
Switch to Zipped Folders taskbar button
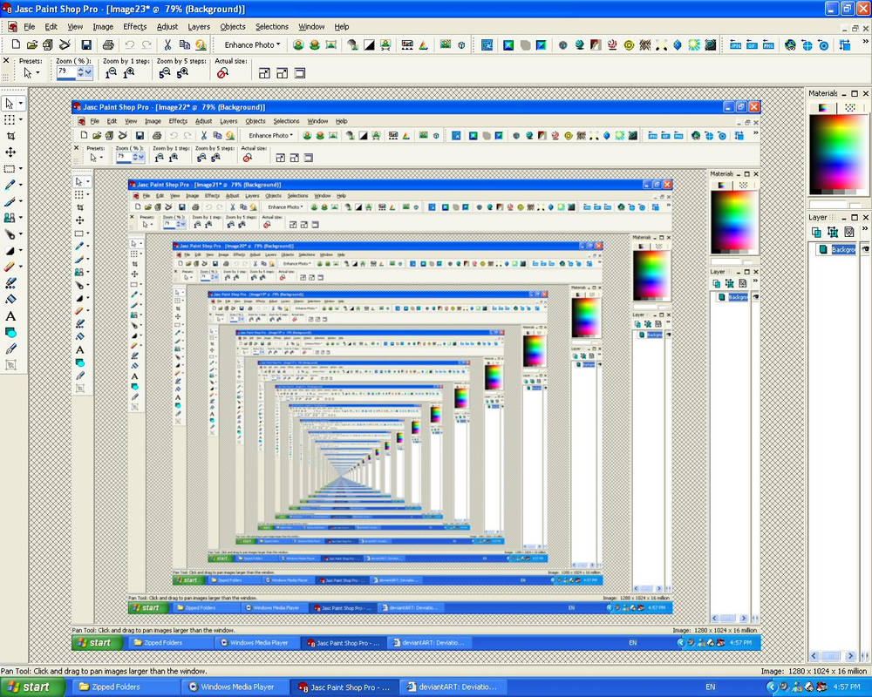coord(125,687)
